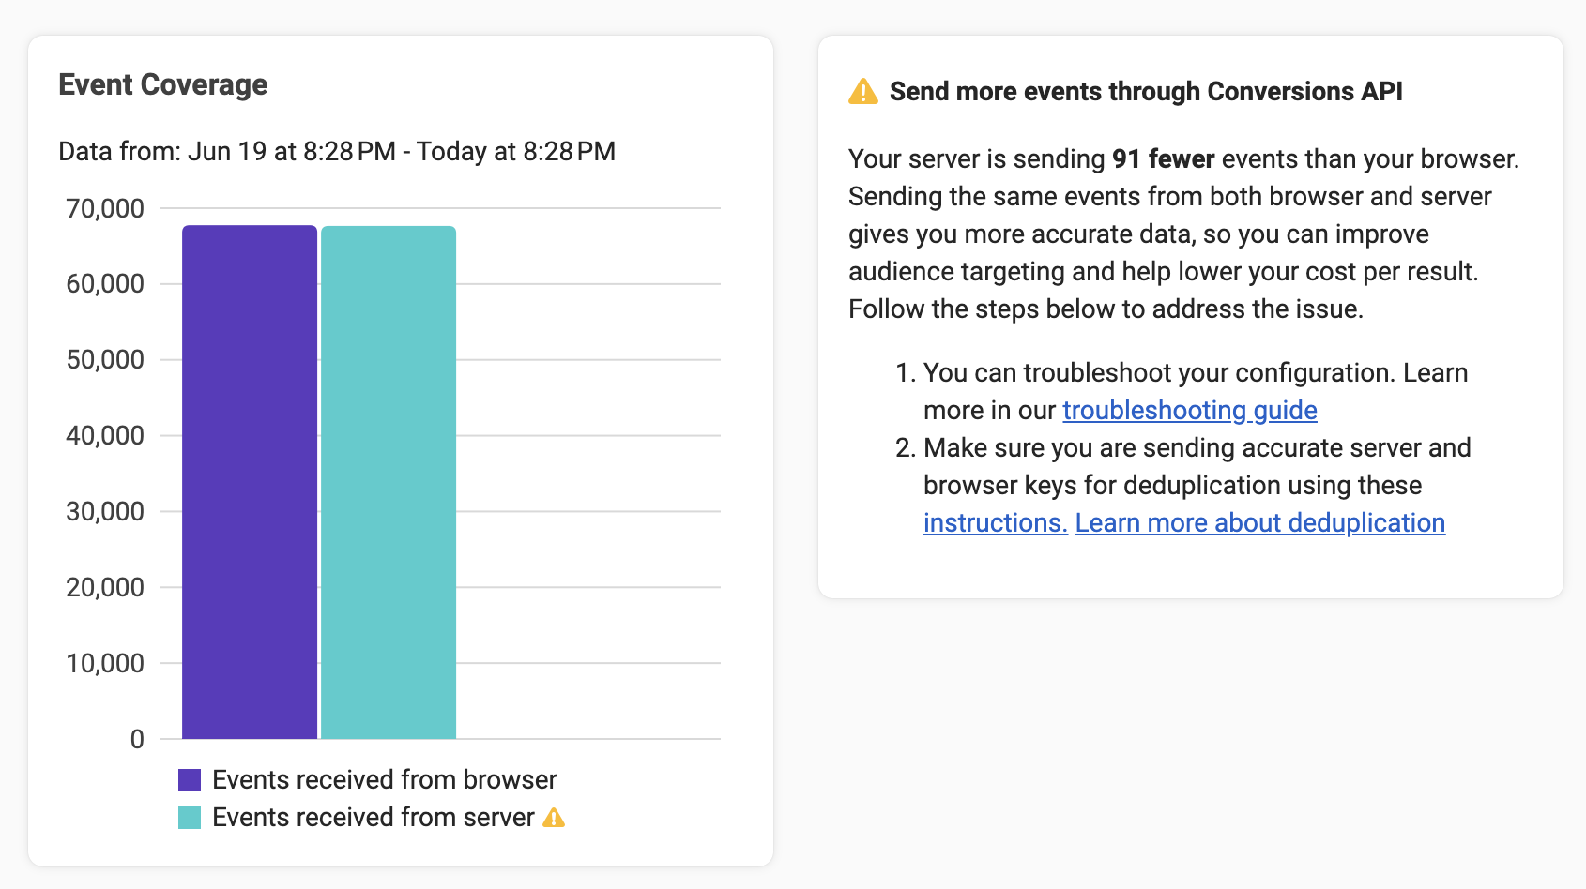Image resolution: width=1586 pixels, height=889 pixels.
Task: Open the deduplication instructions link
Action: [x=996, y=522]
